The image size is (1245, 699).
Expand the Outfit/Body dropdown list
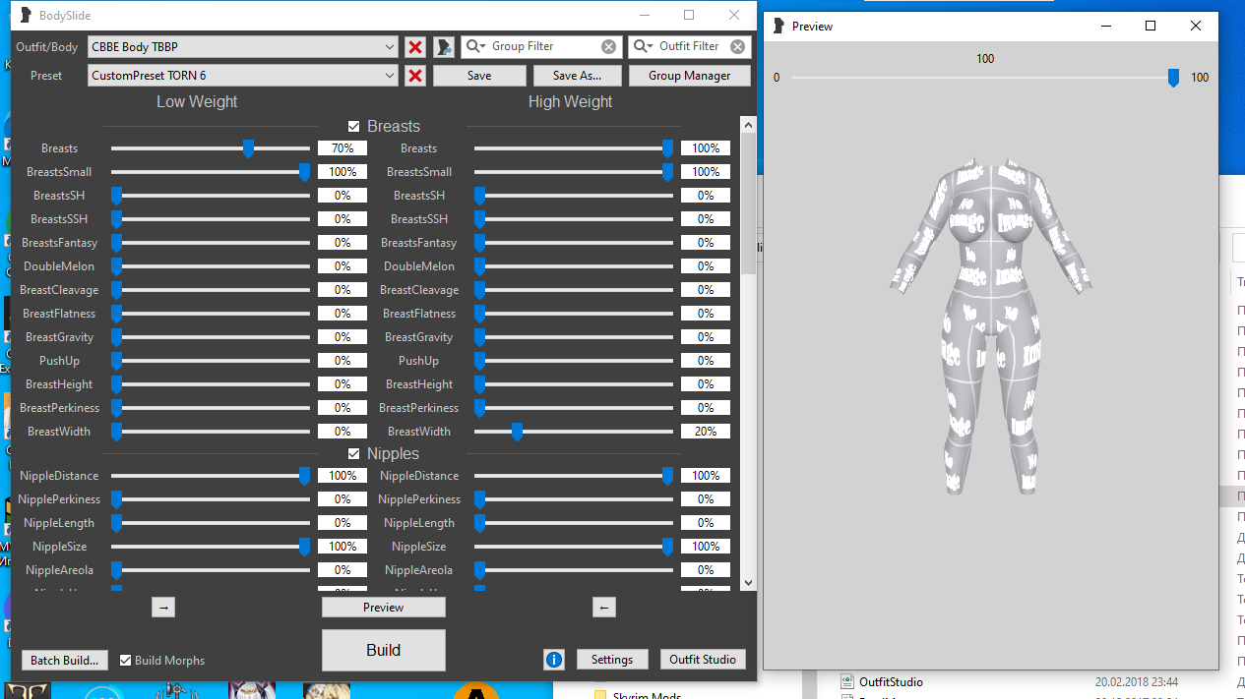tap(390, 46)
